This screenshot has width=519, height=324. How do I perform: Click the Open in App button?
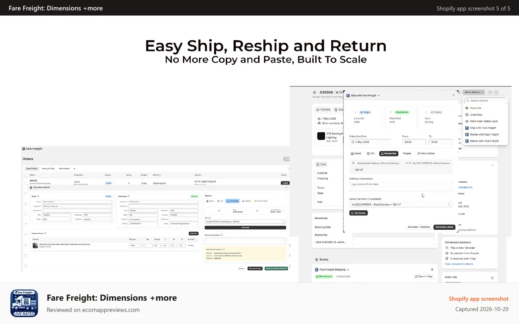point(424,276)
